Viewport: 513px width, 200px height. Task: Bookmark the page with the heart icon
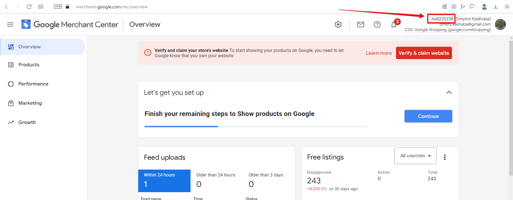pos(472,6)
